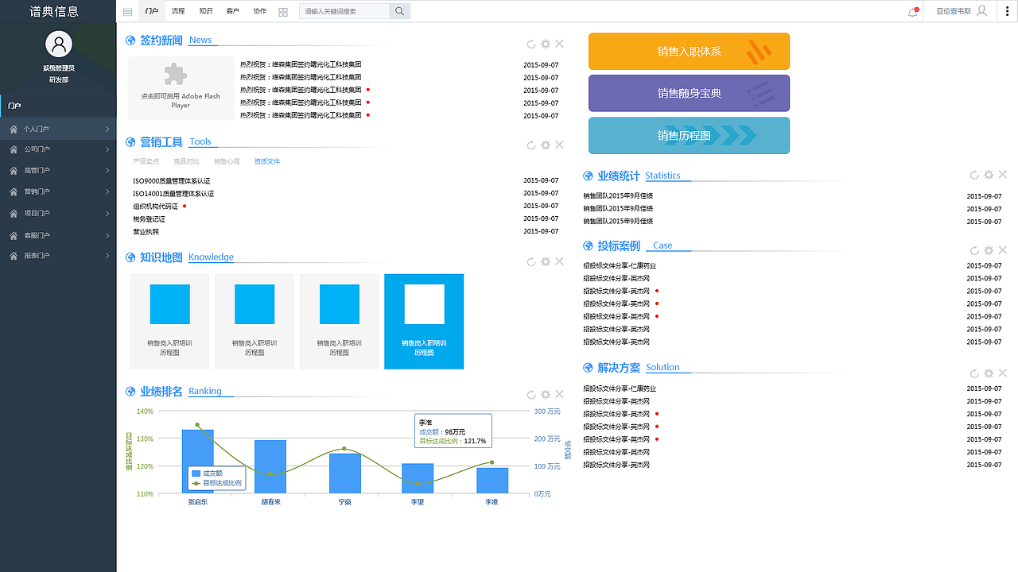Screen dimensions: 1018x572
Task: Select the highlighted blue 销售岗入职培训历程图 card
Action: [424, 322]
